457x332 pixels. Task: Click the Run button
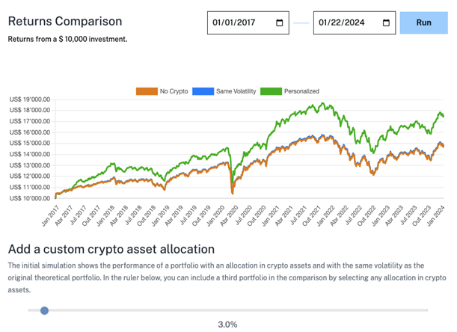click(423, 22)
